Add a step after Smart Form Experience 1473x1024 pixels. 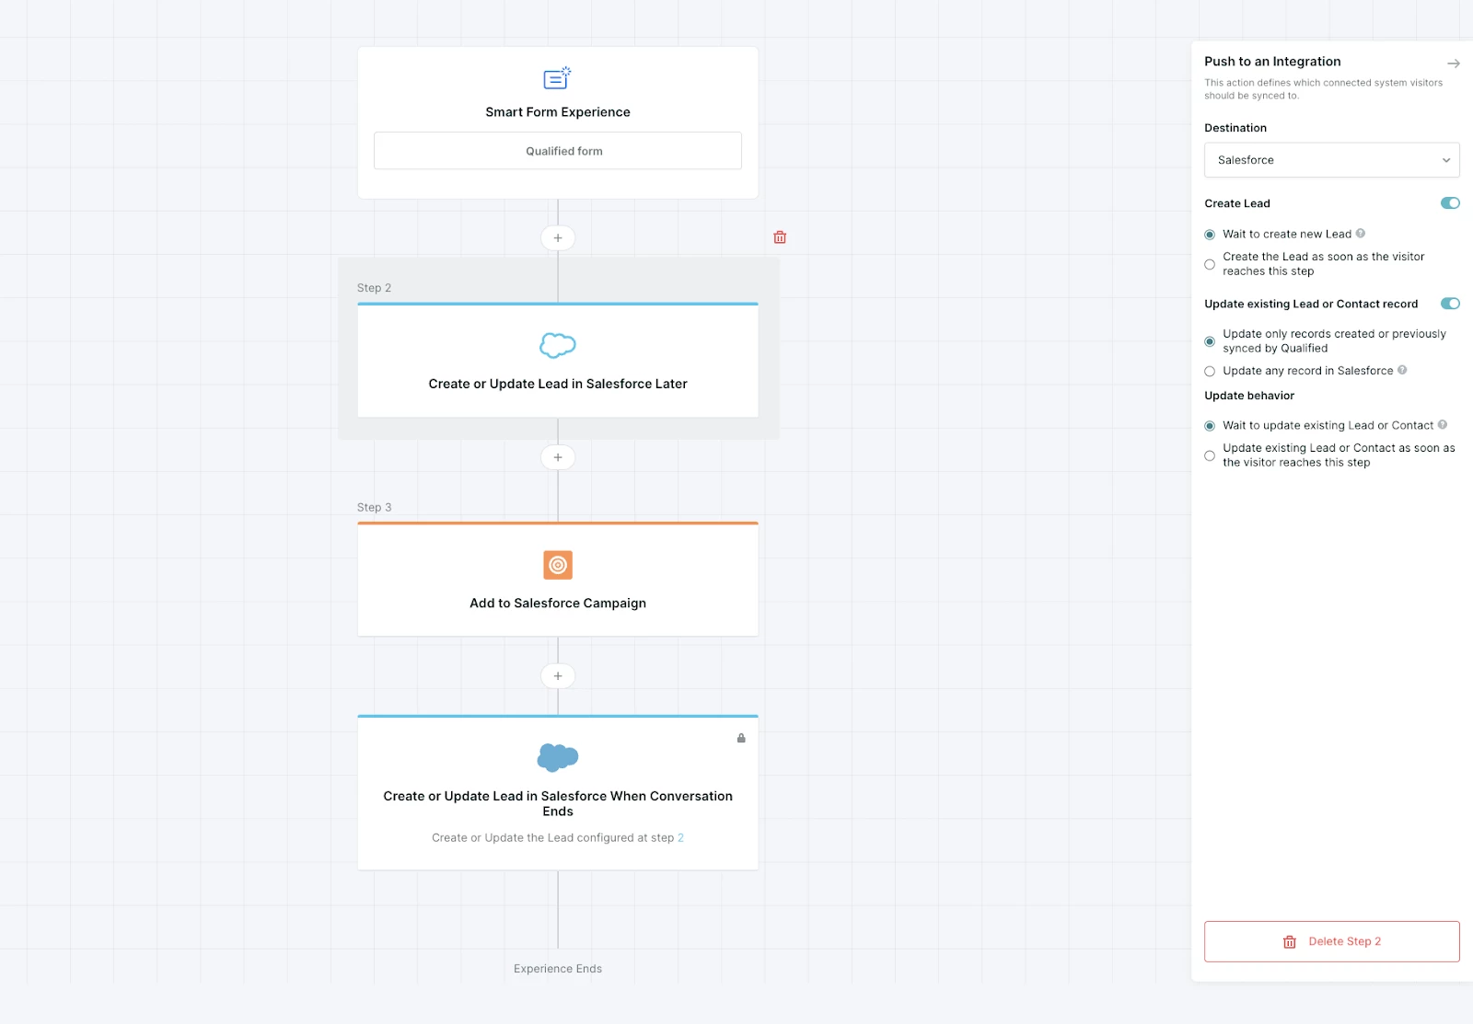(558, 238)
